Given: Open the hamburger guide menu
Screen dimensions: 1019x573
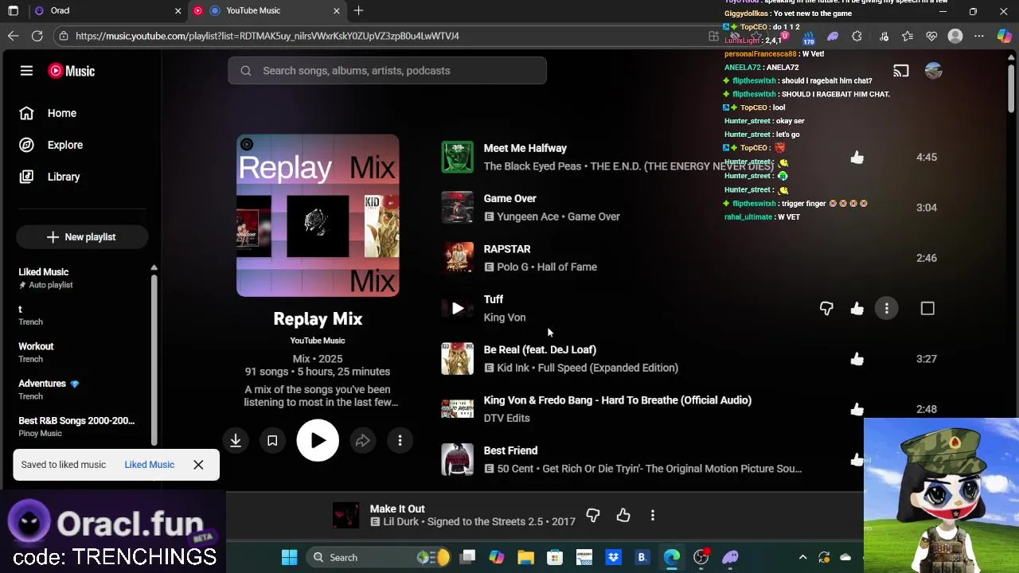Looking at the screenshot, I should (26, 71).
